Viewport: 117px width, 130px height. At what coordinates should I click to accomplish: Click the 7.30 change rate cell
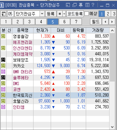tap(81, 72)
